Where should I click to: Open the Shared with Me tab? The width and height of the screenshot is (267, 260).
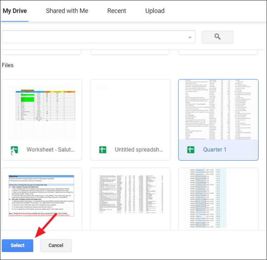[67, 11]
